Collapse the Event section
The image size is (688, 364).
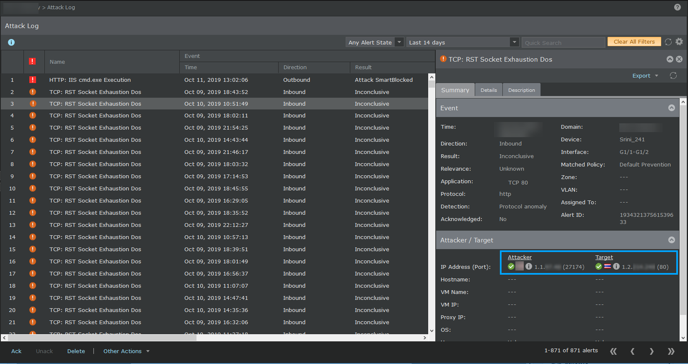[672, 108]
